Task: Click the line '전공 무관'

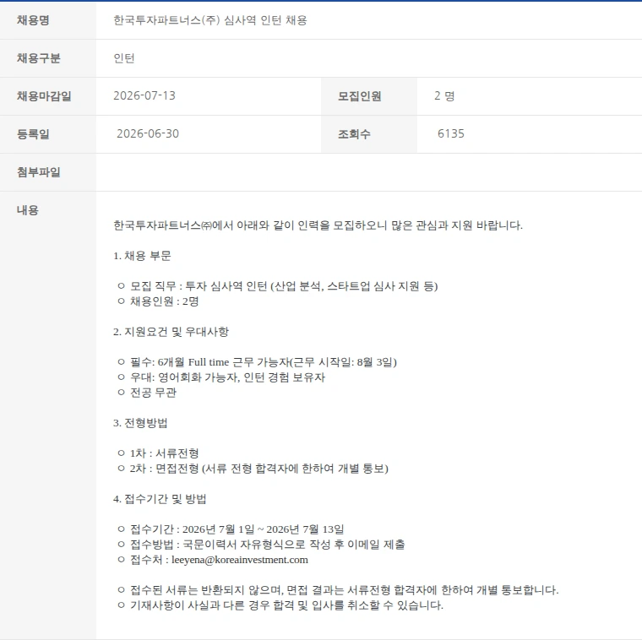Action: coord(153,393)
